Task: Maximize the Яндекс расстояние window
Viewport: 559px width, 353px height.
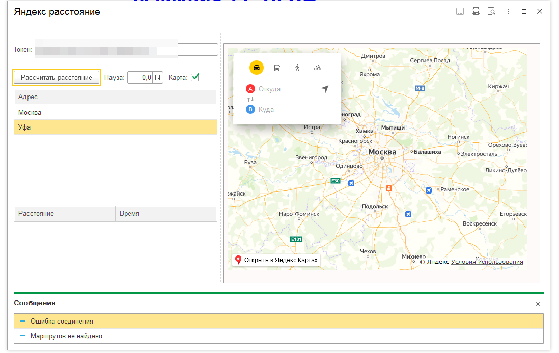Action: [524, 11]
